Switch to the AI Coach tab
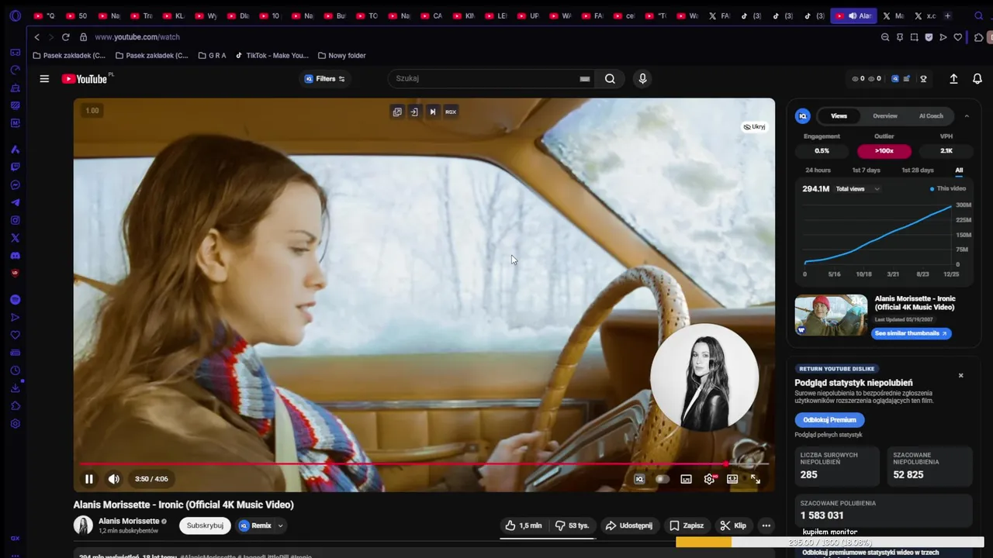 pos(931,116)
